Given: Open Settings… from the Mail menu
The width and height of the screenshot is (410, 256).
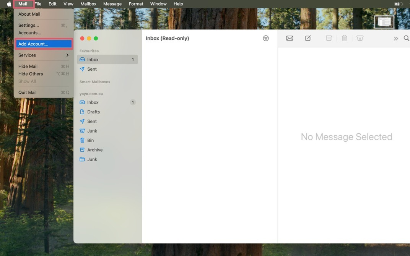Looking at the screenshot, I should [x=44, y=25].
